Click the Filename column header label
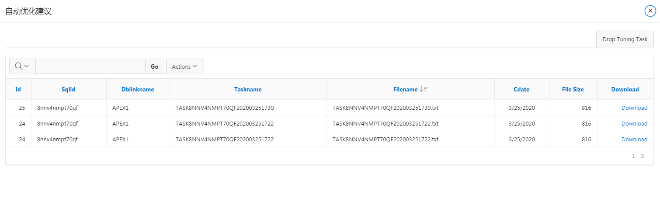660x224 pixels. coord(405,89)
